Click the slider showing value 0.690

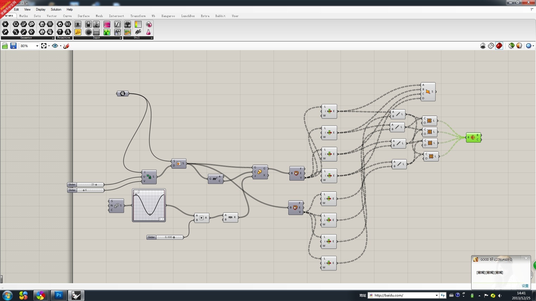(x=165, y=237)
